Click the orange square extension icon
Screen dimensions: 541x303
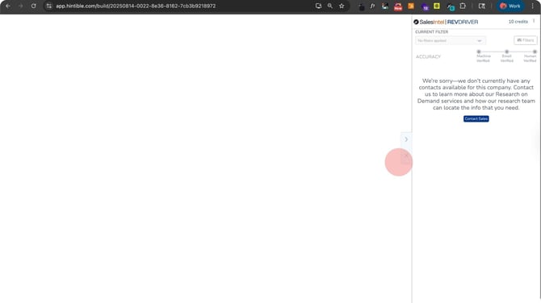(411, 6)
